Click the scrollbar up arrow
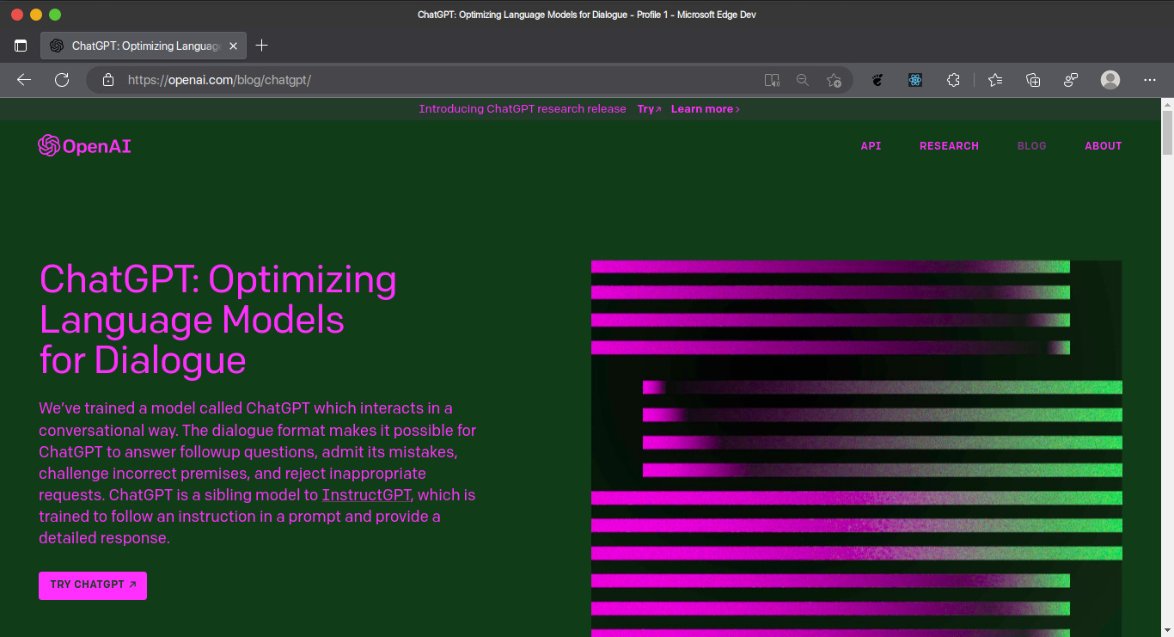Screen dimensions: 1174x637 coord(1167,104)
